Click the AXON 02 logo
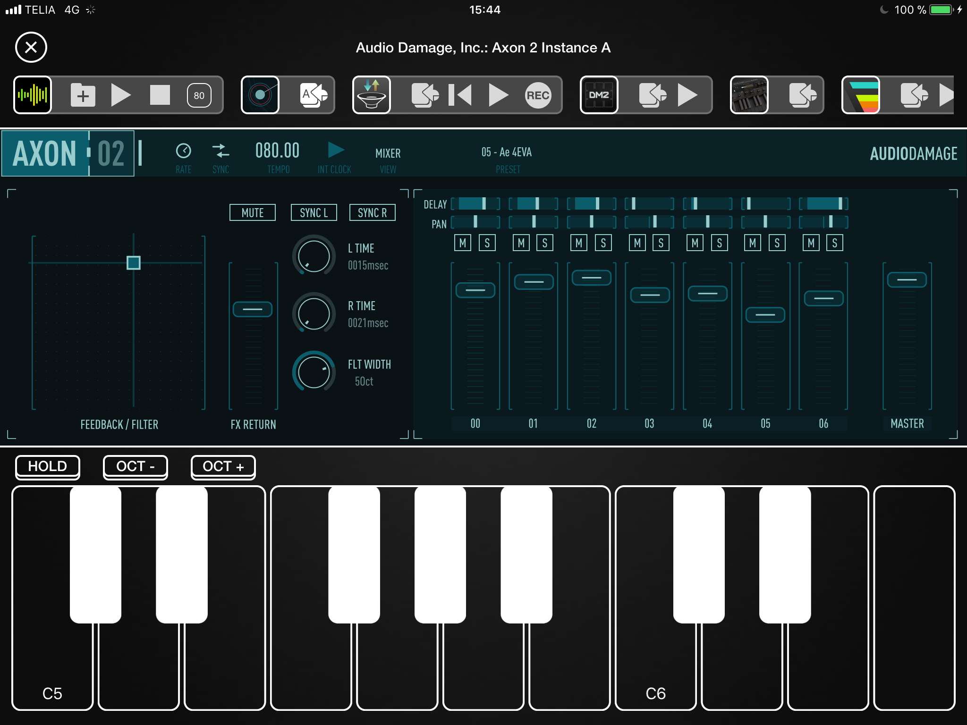The image size is (967, 725). tap(68, 153)
